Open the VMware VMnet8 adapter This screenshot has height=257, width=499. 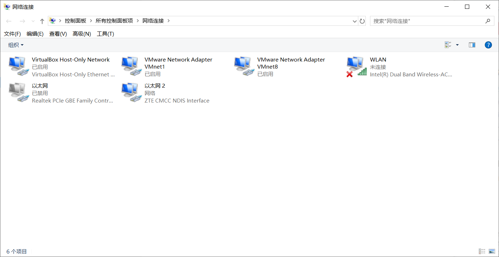(243, 66)
